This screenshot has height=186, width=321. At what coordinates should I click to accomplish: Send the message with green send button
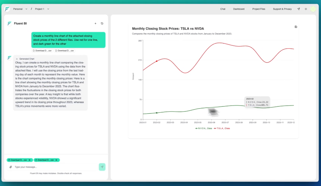tap(102, 167)
